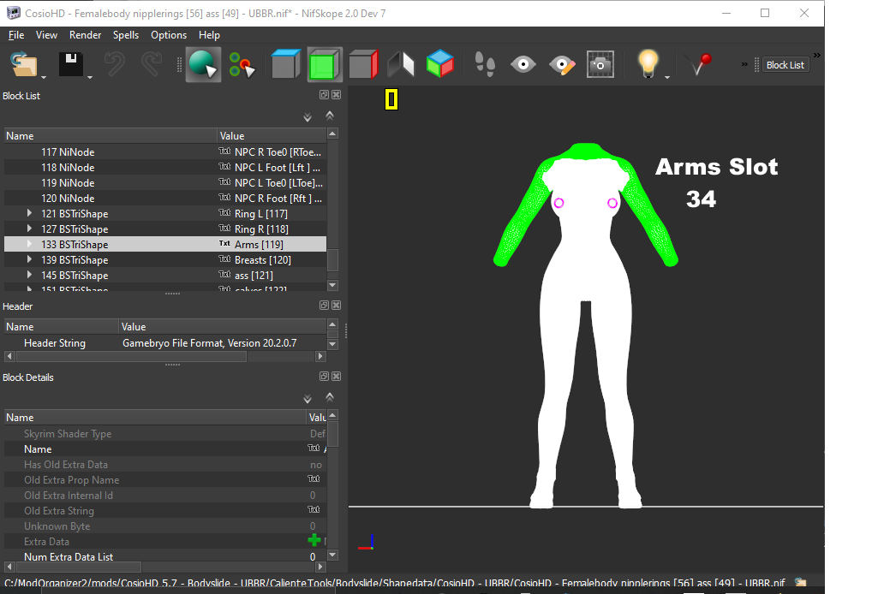The width and height of the screenshot is (890, 594).
Task: Open the Load file toolbar icon
Action: 24,64
